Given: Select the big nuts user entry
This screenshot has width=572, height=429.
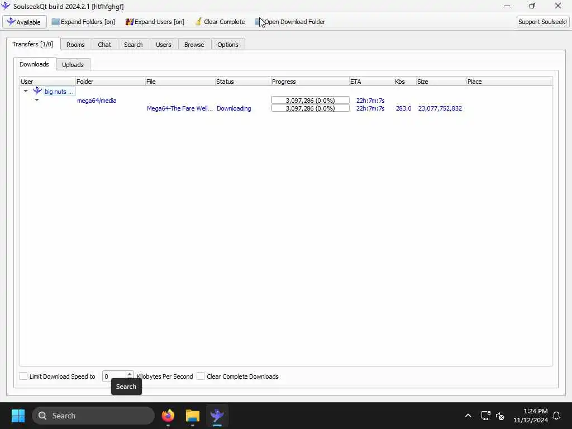Looking at the screenshot, I should point(59,92).
